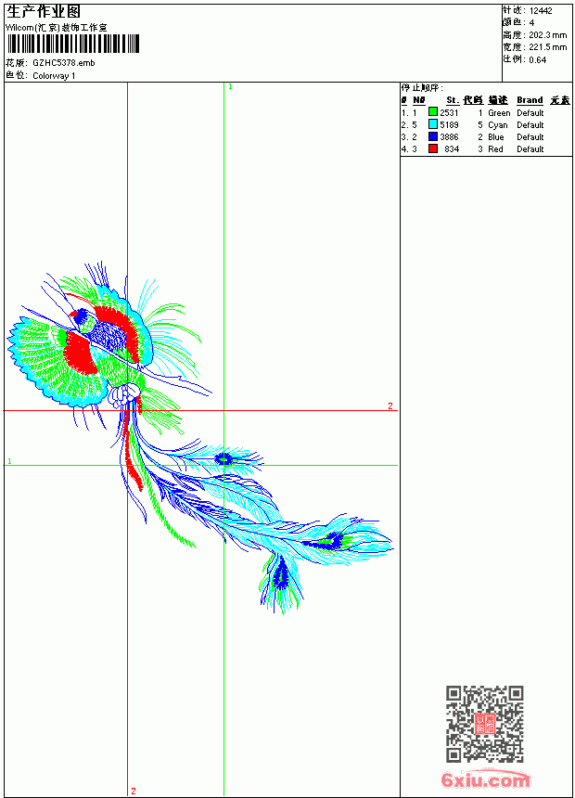The width and height of the screenshot is (575, 798).
Task: Click the QR code near the bottom right
Action: [x=485, y=724]
